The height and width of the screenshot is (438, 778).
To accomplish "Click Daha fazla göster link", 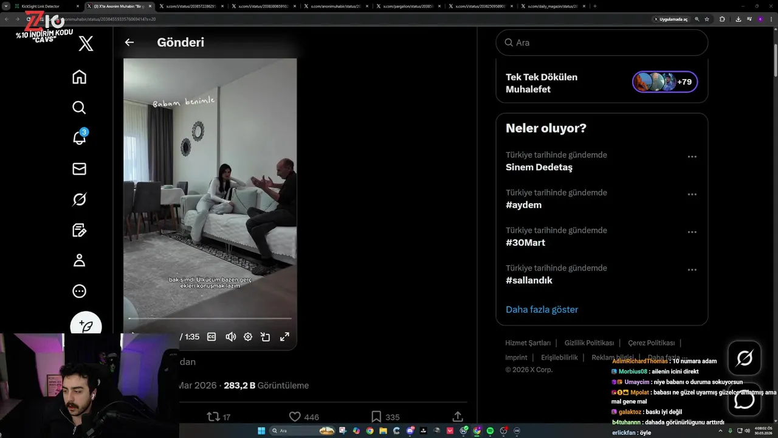I will pos(542,310).
